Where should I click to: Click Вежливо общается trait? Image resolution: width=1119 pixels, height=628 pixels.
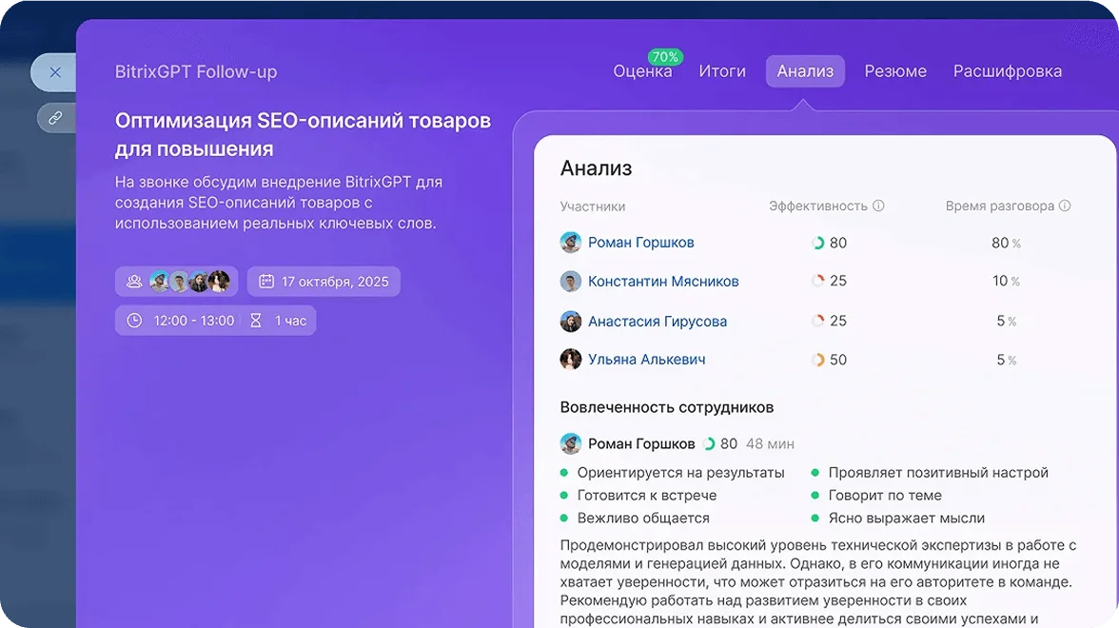pyautogui.click(x=643, y=518)
